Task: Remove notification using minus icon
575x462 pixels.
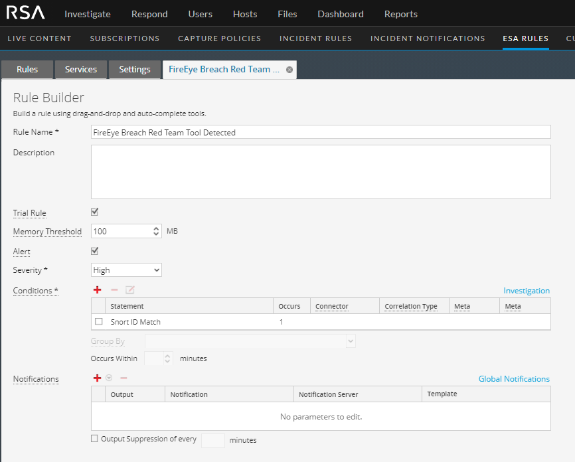Action: pos(123,378)
